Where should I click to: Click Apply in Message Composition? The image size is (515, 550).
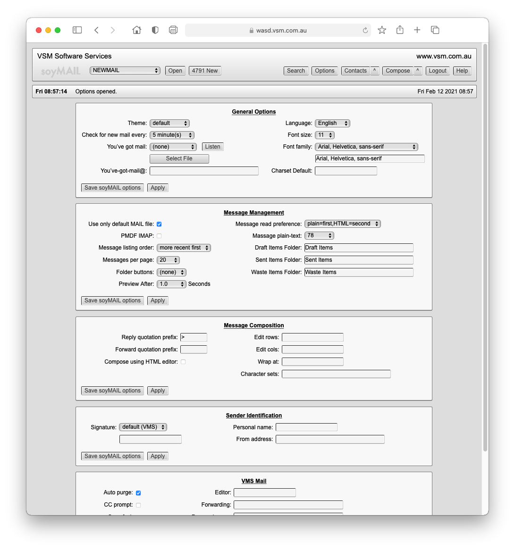point(158,391)
